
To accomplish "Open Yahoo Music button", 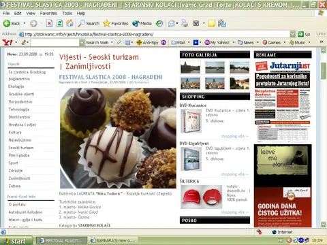I will pyautogui.click(x=297, y=42).
